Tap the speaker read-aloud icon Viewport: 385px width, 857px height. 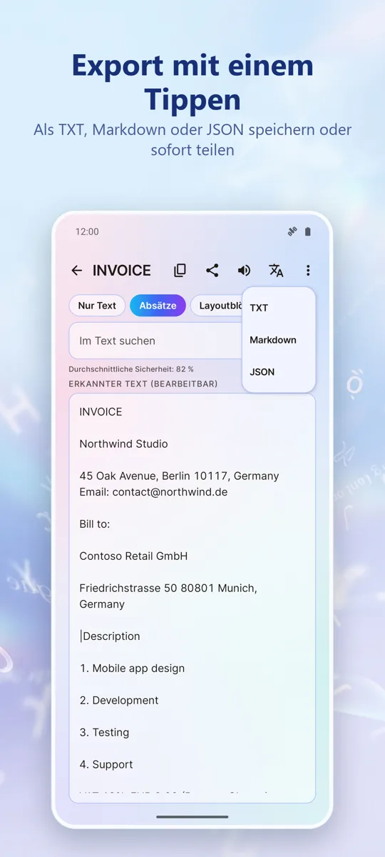coord(244,271)
